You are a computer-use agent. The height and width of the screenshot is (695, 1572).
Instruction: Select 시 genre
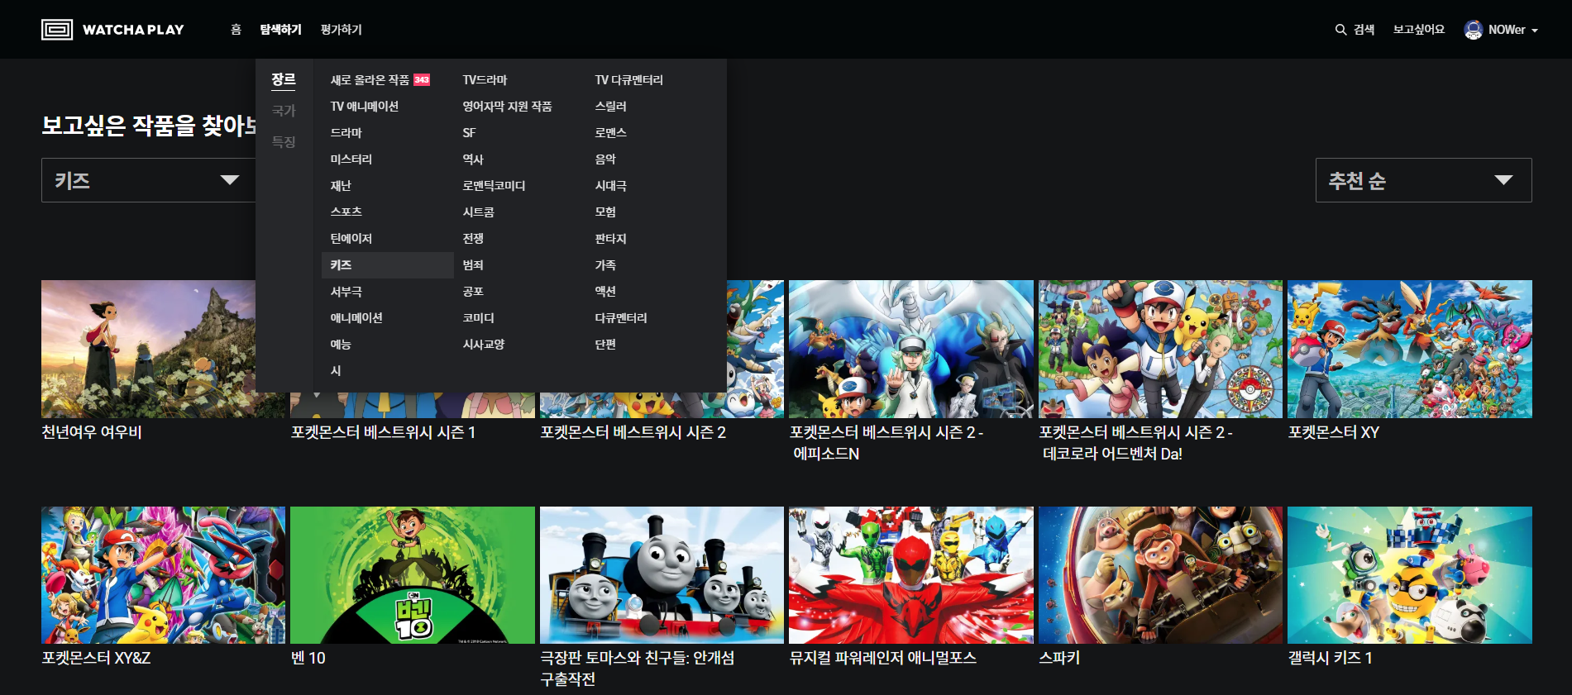click(336, 371)
